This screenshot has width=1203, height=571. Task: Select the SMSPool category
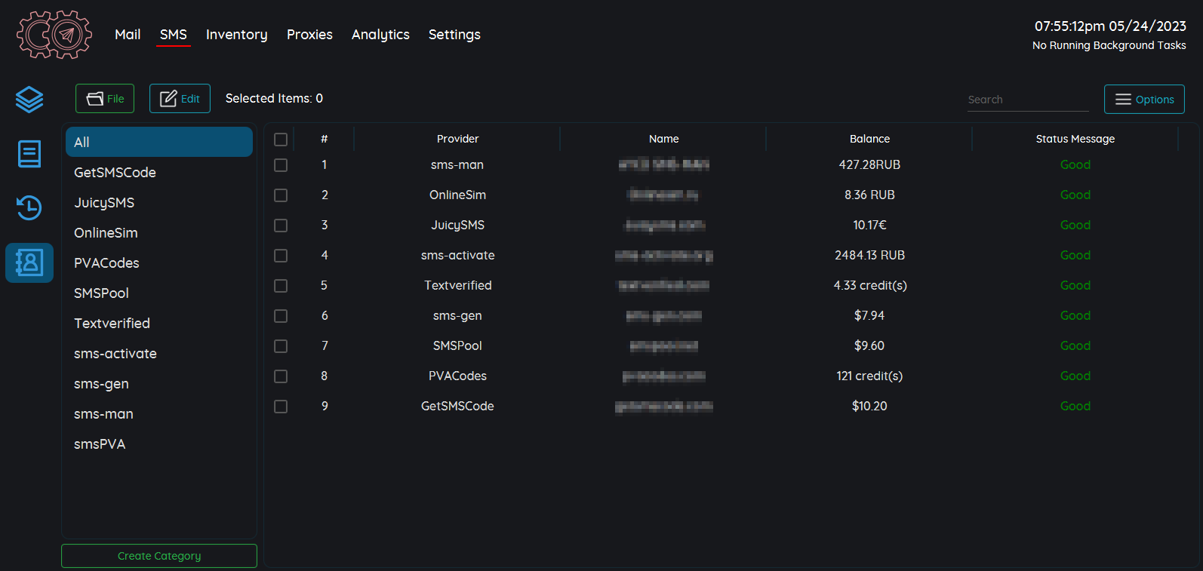[159, 293]
